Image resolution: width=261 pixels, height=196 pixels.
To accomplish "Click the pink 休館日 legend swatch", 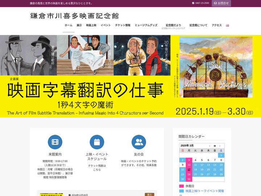I will (x=182, y=186).
